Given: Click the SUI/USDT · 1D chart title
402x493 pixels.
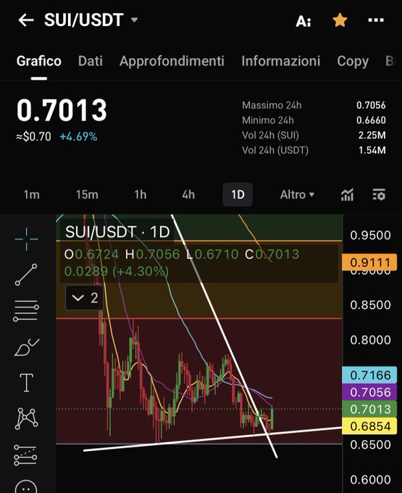Looking at the screenshot, I should (117, 232).
